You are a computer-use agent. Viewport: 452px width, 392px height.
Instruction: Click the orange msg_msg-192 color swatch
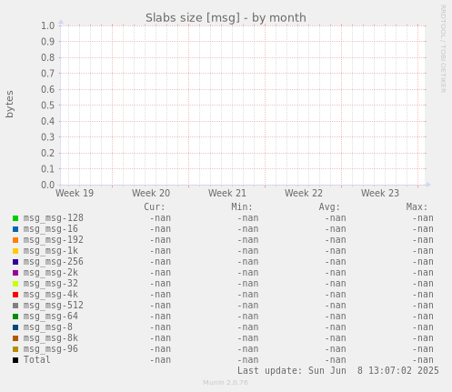pos(15,240)
